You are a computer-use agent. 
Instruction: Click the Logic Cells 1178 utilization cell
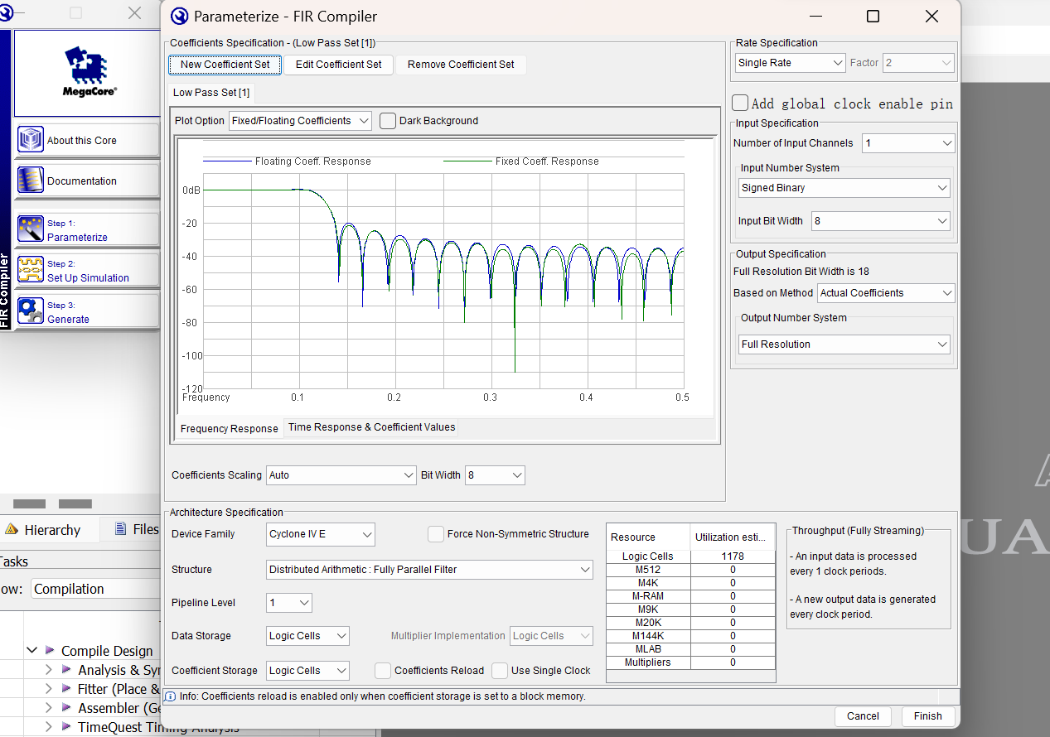pyautogui.click(x=733, y=556)
